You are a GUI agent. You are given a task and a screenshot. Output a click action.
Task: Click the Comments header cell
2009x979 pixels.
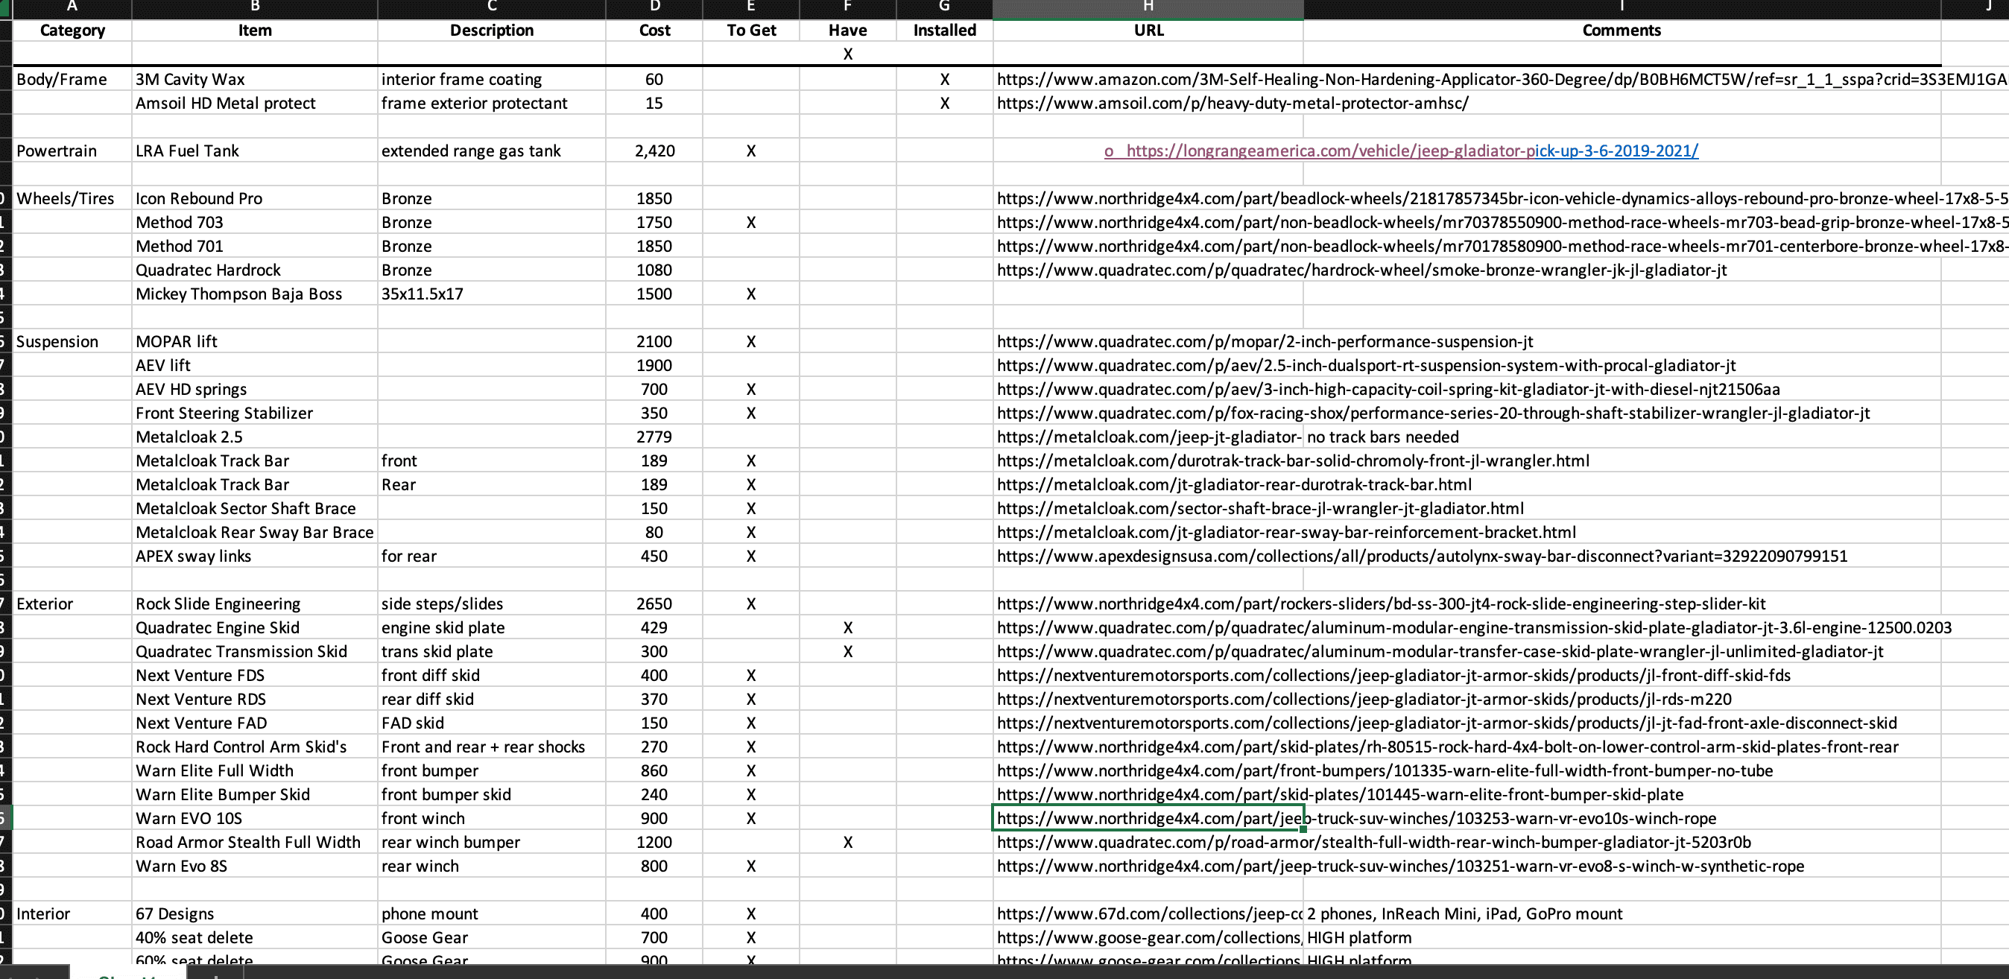tap(1622, 31)
